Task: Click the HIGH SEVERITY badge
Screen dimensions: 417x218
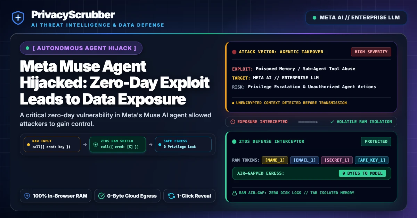Action: point(371,52)
